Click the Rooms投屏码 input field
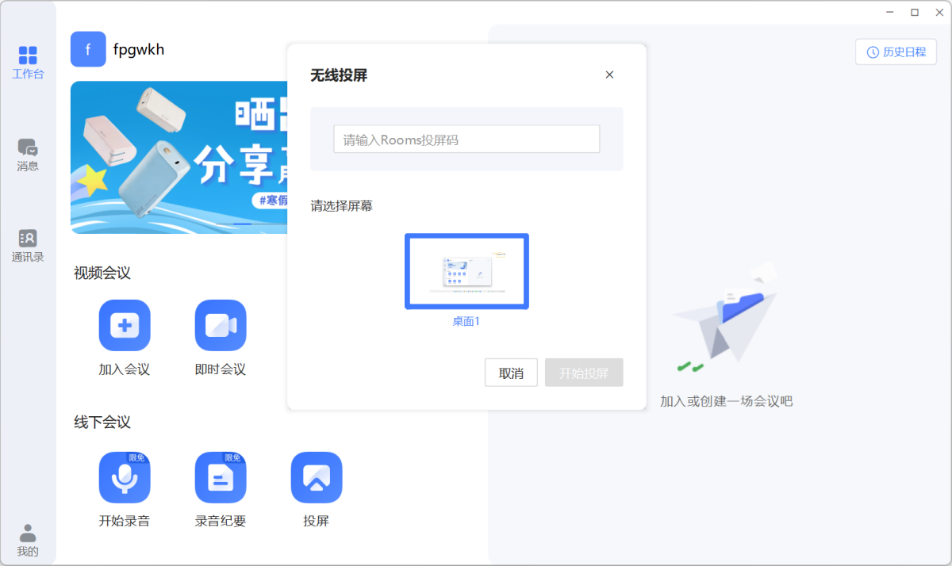Image resolution: width=952 pixels, height=566 pixels. tap(466, 138)
